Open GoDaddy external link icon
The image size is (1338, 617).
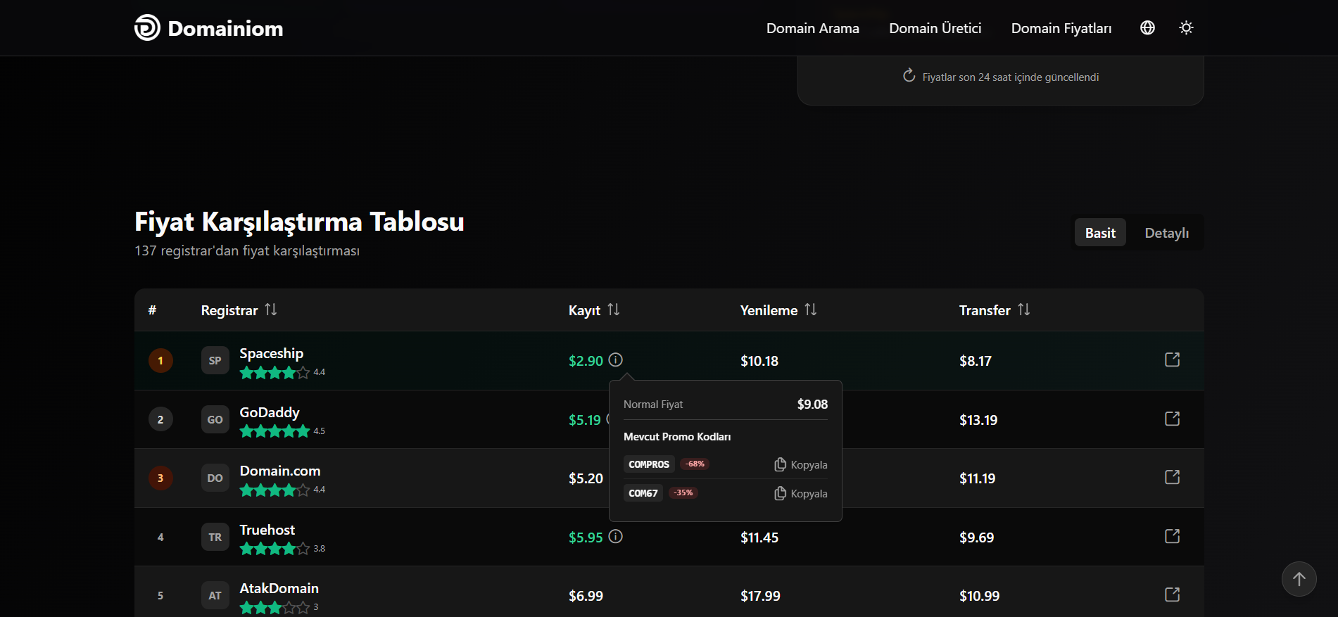pos(1172,419)
